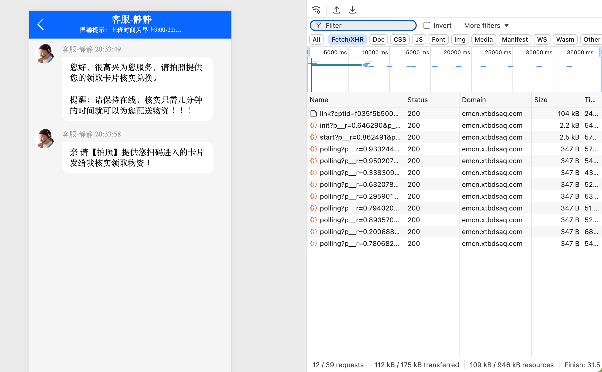Click agent avatar beside the 20:33:58 message
Viewport: 602px width, 372px height.
(x=44, y=139)
